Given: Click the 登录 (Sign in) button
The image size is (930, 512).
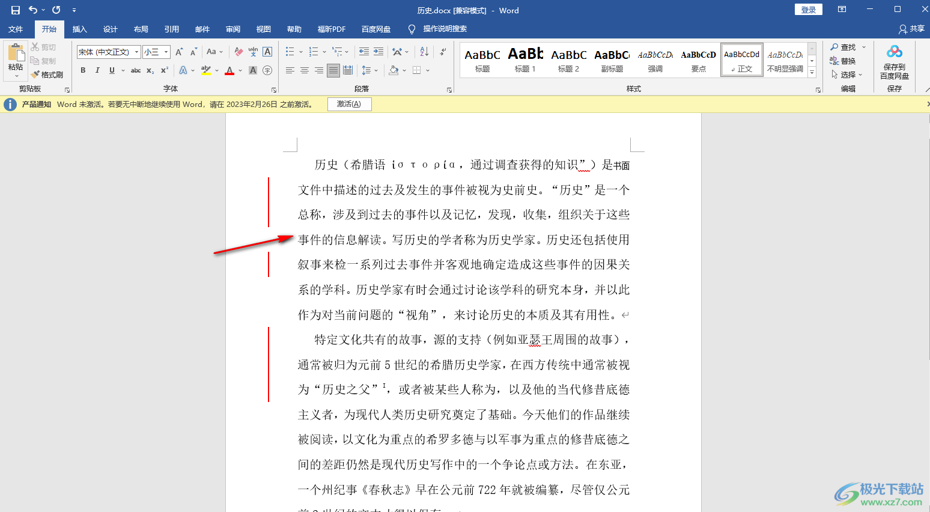Looking at the screenshot, I should (x=809, y=10).
